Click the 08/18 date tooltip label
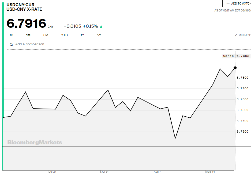The height and width of the screenshot is (175, 251). point(228,56)
